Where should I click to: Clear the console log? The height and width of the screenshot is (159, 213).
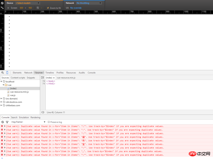3,122
